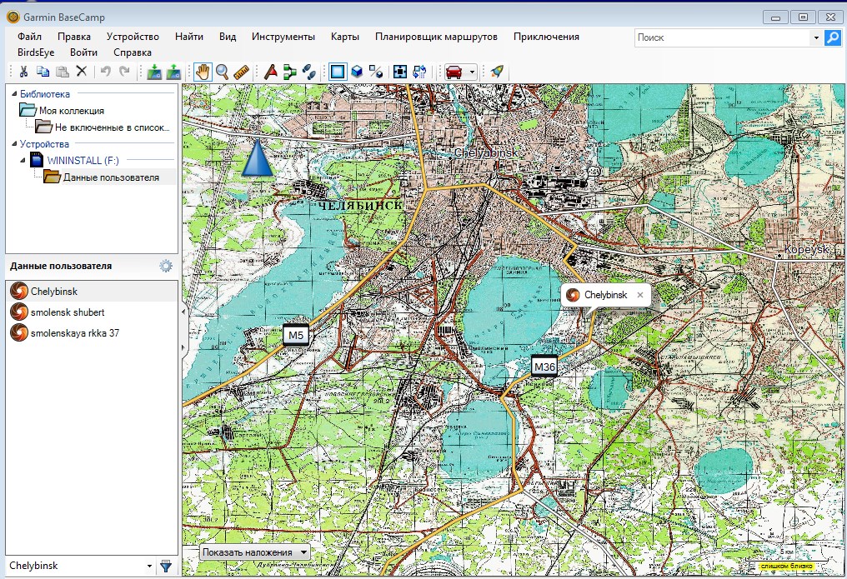
Task: Close the Chelybinsk map popup
Action: pyautogui.click(x=640, y=295)
